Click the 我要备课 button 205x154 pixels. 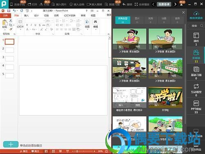[164, 5]
